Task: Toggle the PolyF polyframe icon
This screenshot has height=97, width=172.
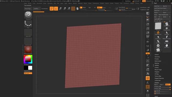Action: (x=148, y=78)
